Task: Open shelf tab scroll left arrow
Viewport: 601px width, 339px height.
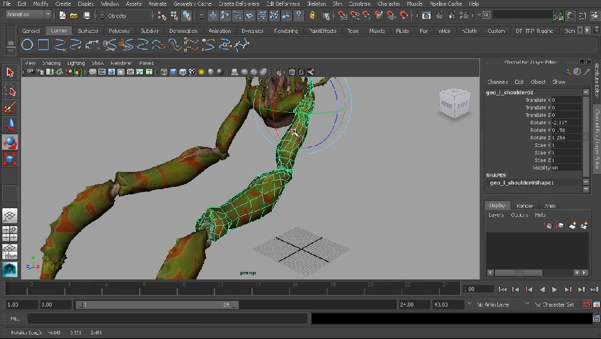Action: pyautogui.click(x=580, y=30)
